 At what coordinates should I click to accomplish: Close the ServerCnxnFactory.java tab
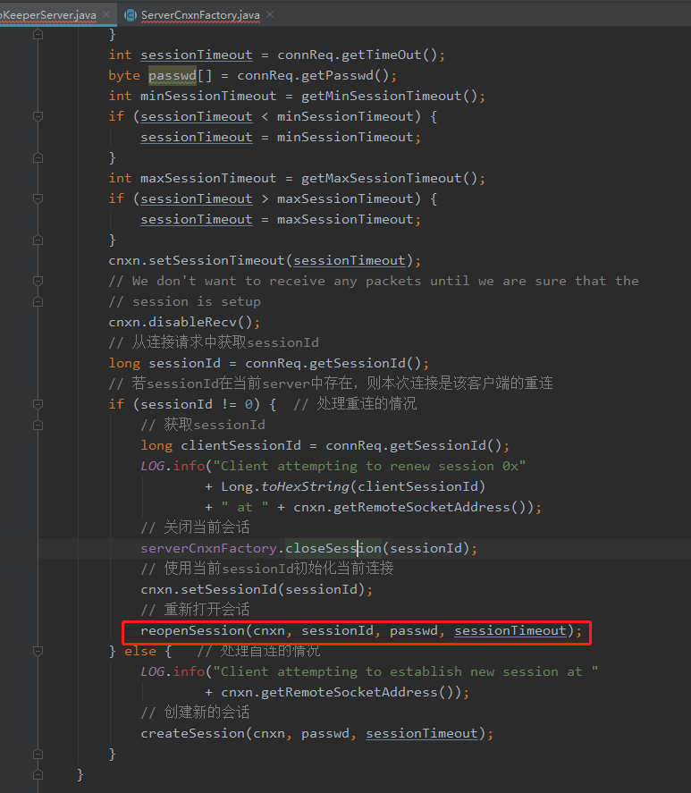click(270, 14)
